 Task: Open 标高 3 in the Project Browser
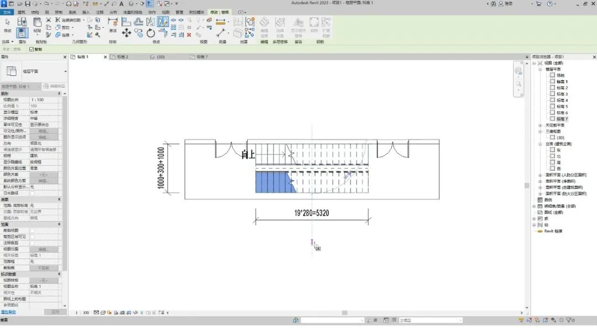pos(562,94)
